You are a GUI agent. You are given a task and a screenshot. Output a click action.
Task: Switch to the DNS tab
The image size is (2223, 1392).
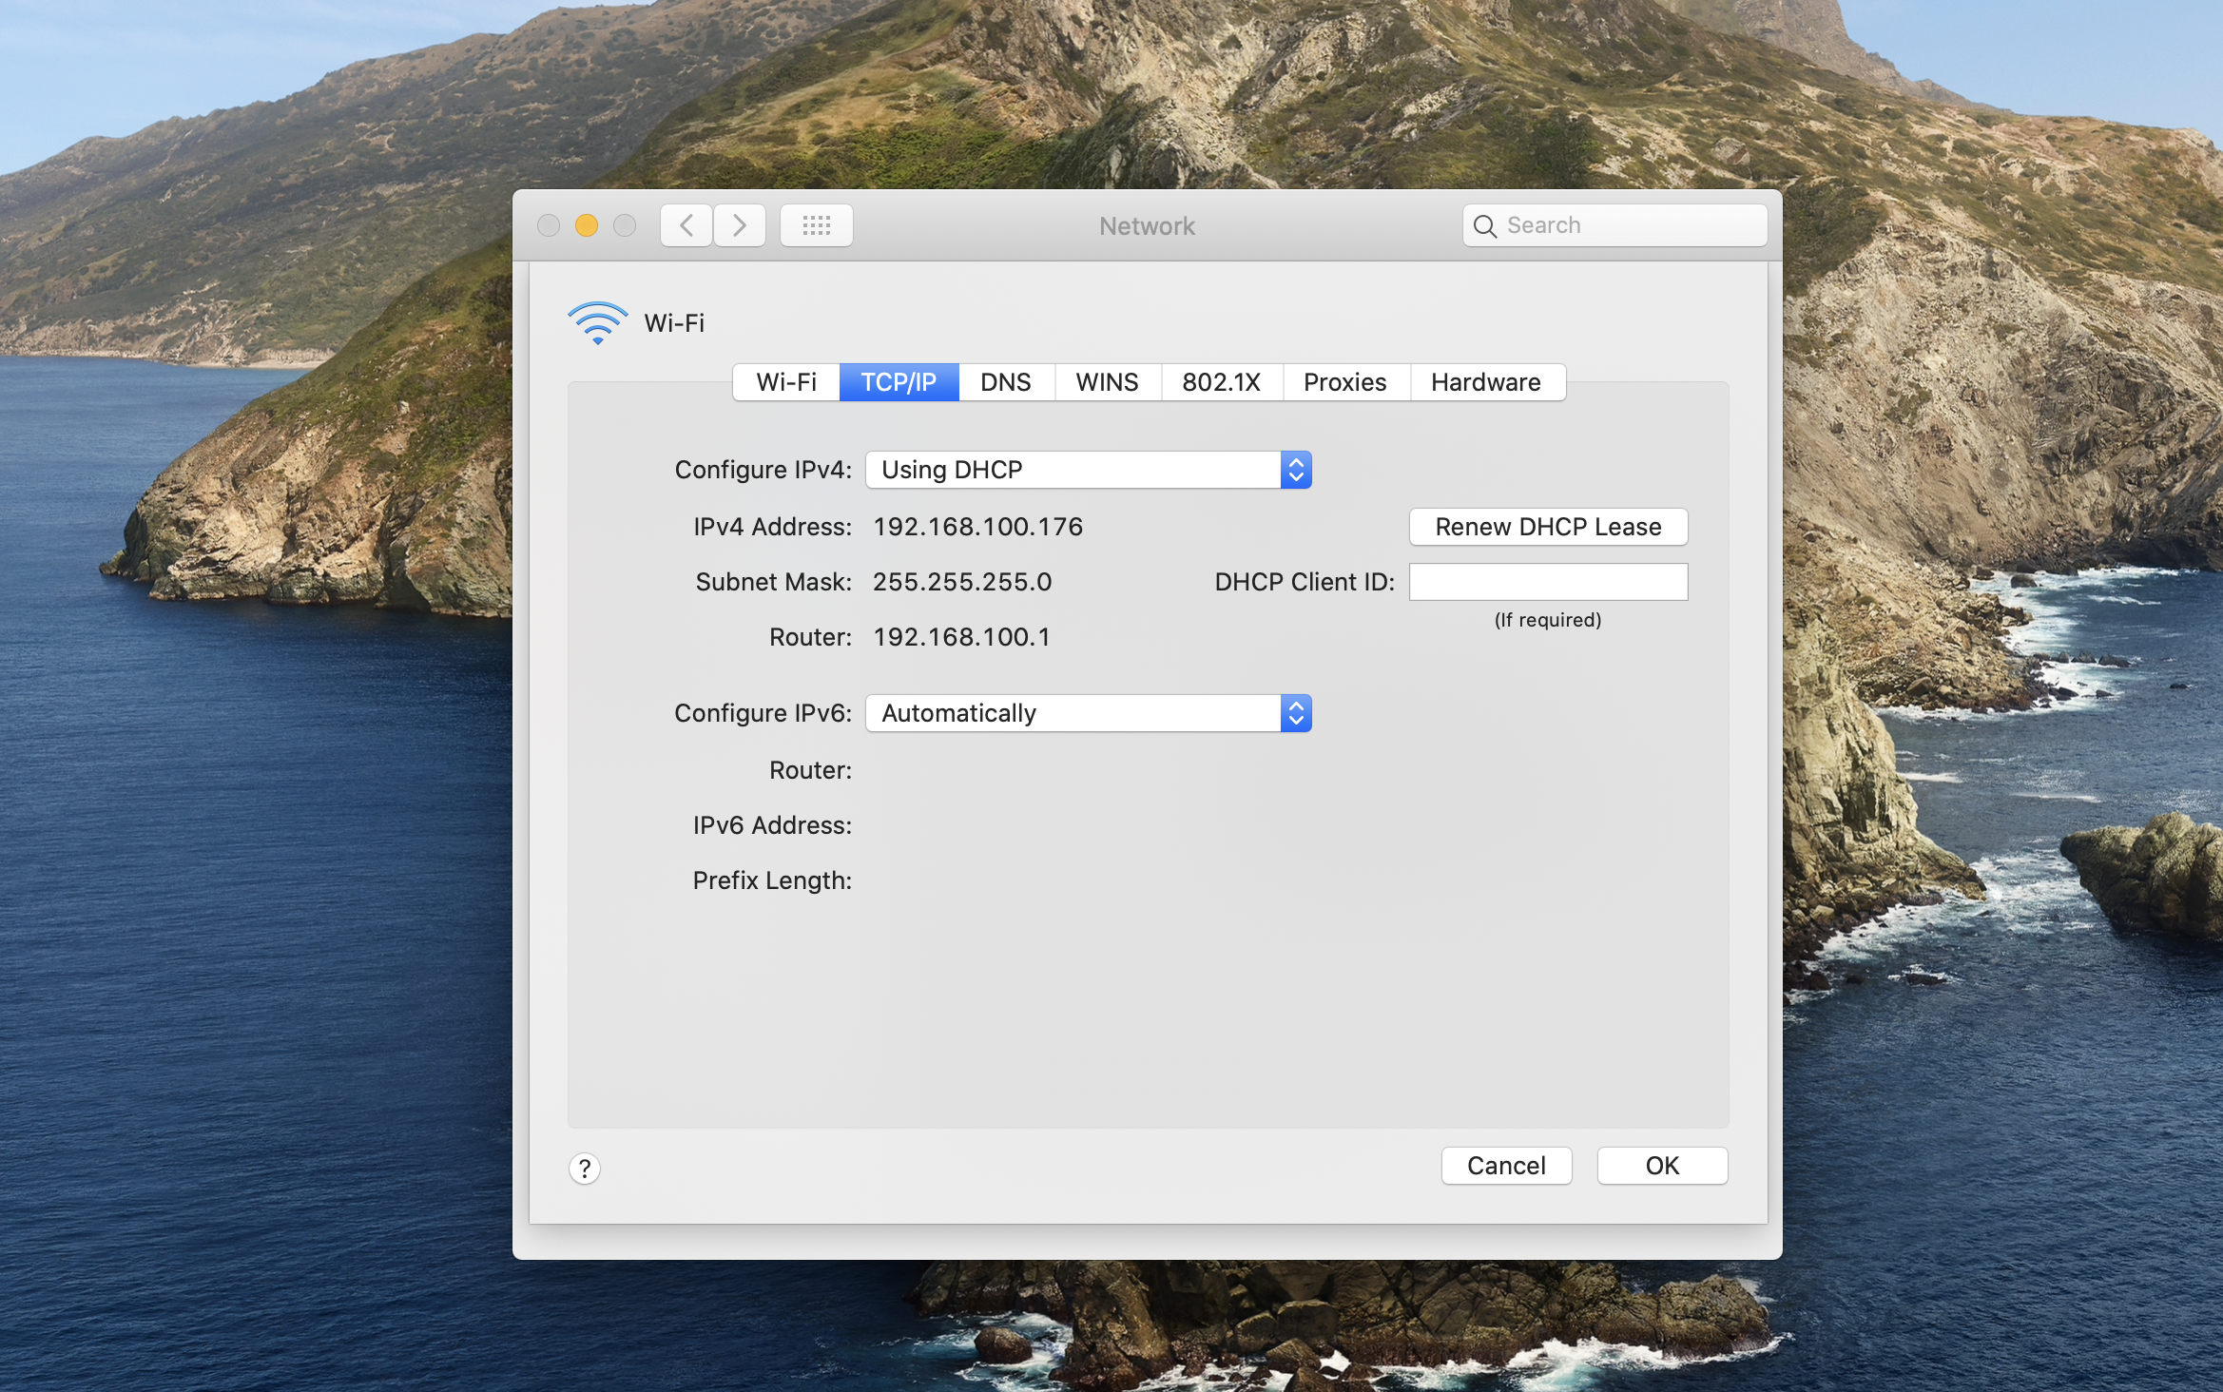[1005, 382]
